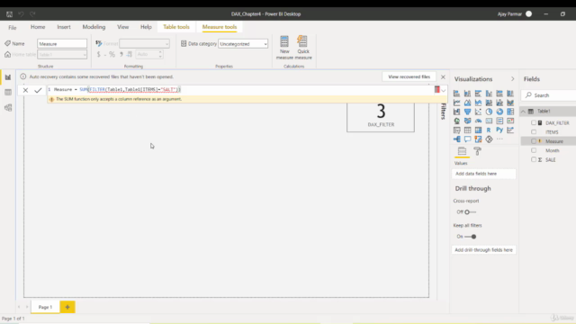
Task: Switch to the Modeling ribbon tab
Action: [94, 27]
